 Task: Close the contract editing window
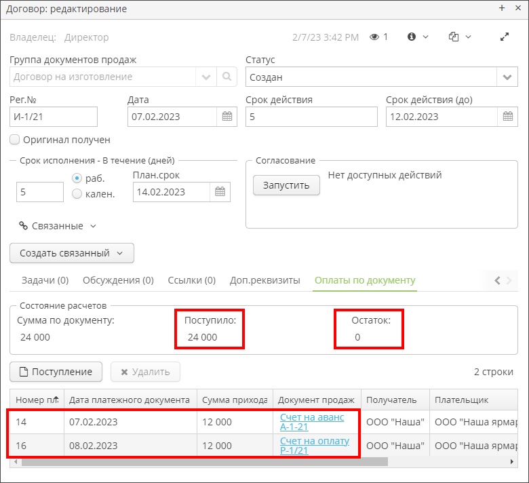tap(518, 7)
